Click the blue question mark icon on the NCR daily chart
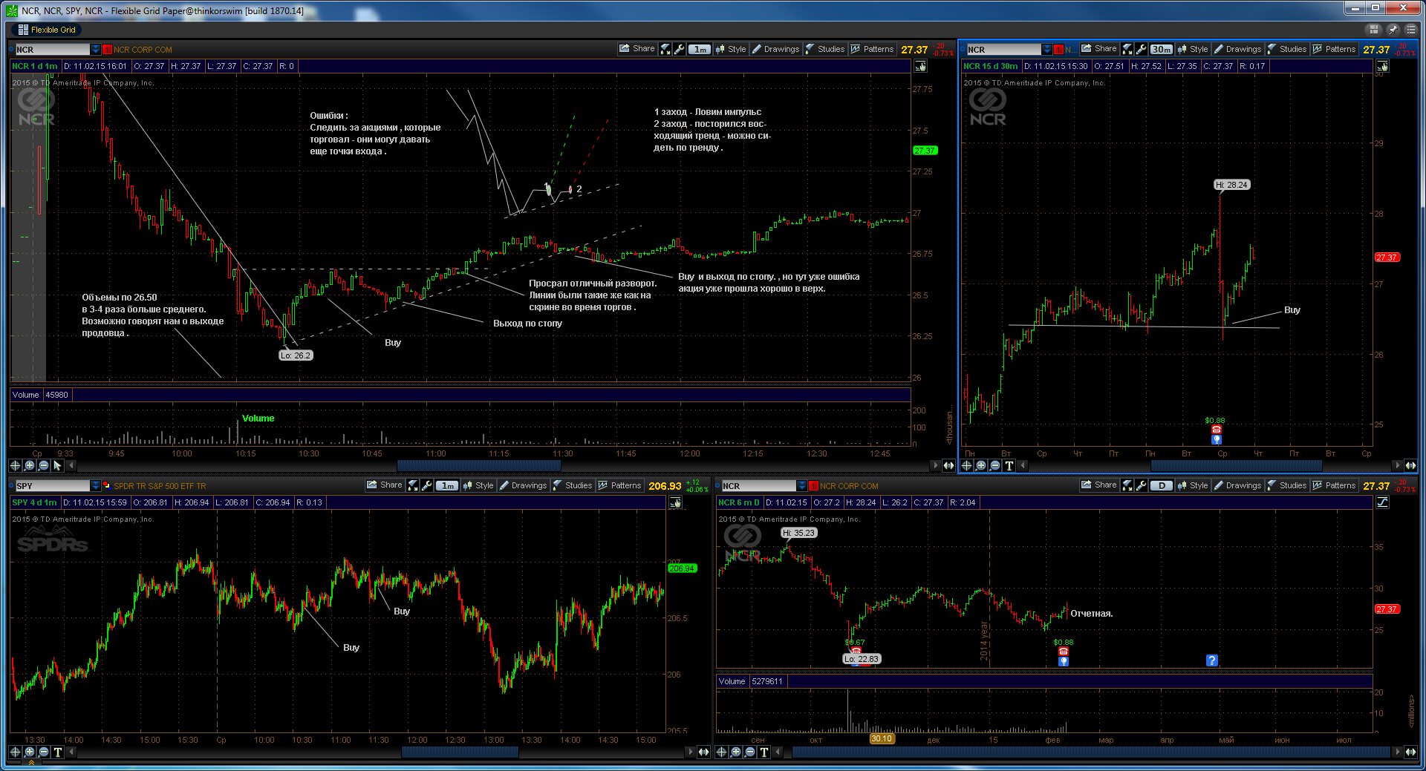1426x771 pixels. 1212,660
